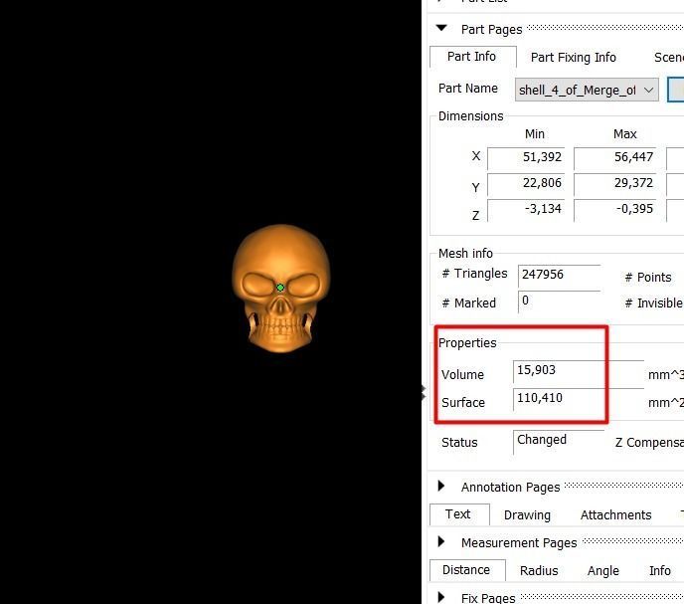684x604 pixels.
Task: Switch to the Part Info tab
Action: (x=472, y=57)
